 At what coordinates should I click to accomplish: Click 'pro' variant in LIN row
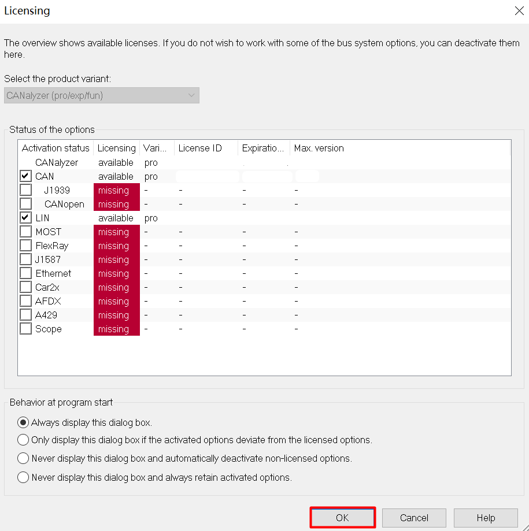point(151,218)
